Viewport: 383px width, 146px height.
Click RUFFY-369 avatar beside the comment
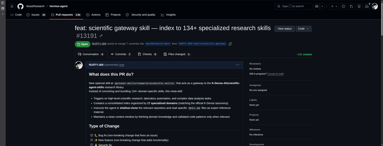tap(79, 65)
